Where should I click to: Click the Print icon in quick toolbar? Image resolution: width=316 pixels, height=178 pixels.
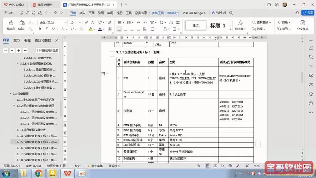coord(34,13)
